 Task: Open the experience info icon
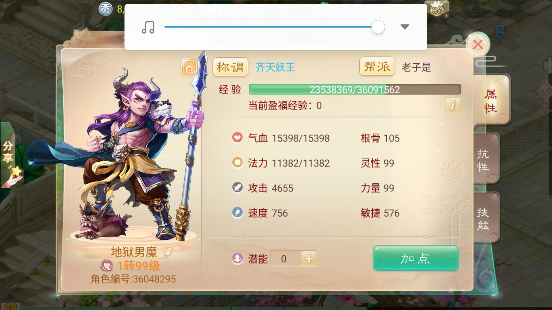[453, 105]
